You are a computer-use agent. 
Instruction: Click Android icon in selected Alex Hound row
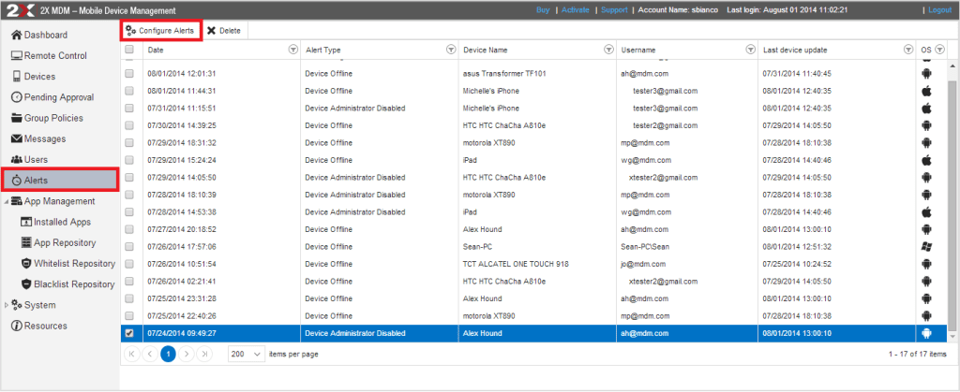(926, 333)
